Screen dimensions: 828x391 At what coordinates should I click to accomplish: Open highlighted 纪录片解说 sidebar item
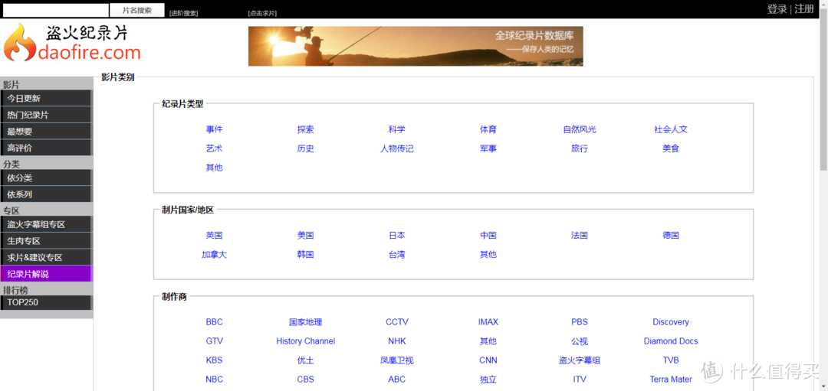coord(47,274)
